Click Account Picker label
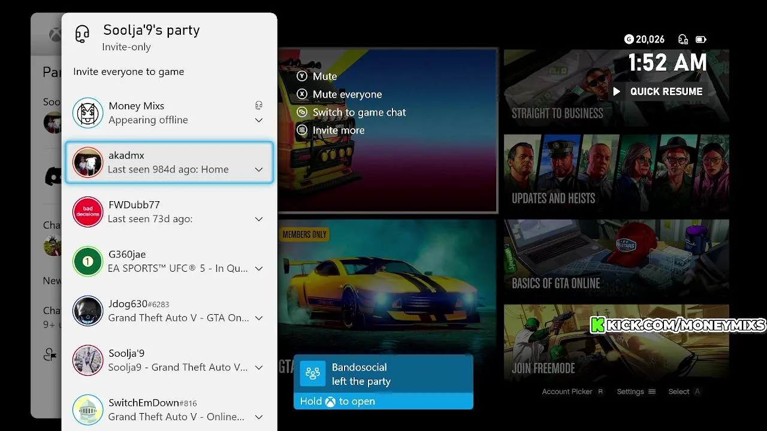Screen dimensions: 767x431 [x=567, y=391]
